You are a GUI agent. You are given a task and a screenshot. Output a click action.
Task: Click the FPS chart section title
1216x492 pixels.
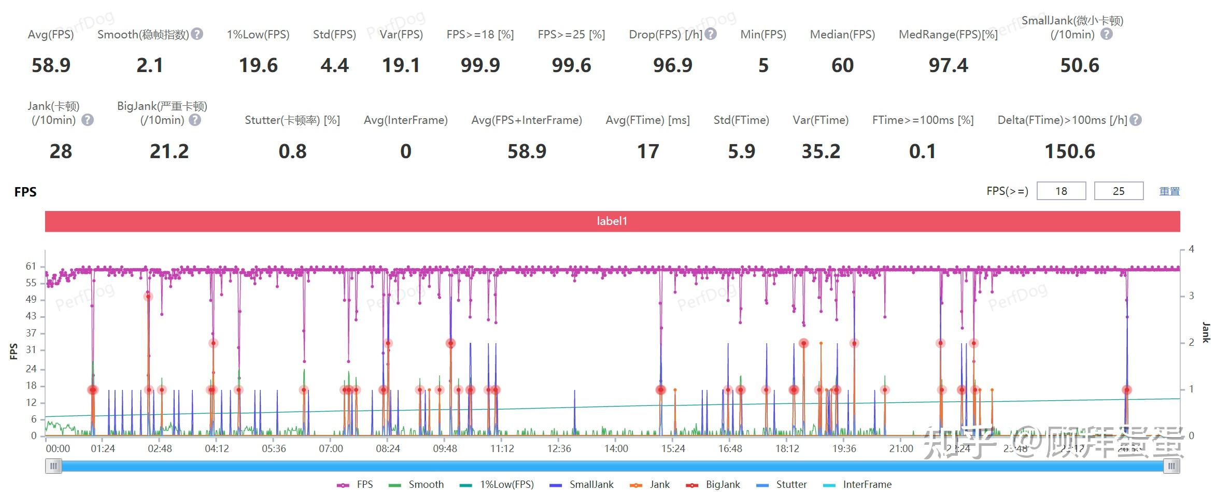point(25,192)
